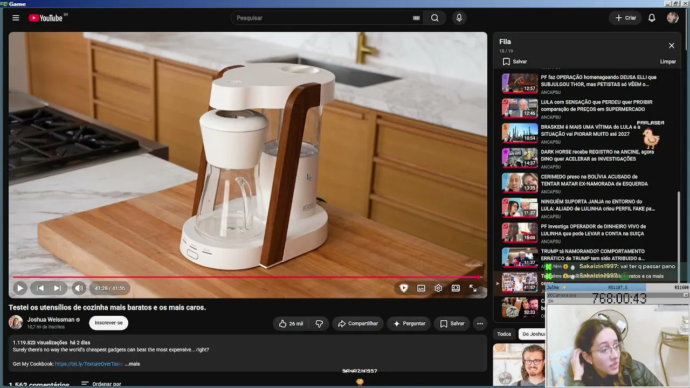Dislike the video
The width and height of the screenshot is (690, 388).
(319, 323)
